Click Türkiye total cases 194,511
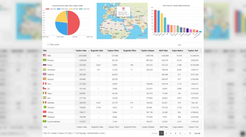 [x=83, y=112]
